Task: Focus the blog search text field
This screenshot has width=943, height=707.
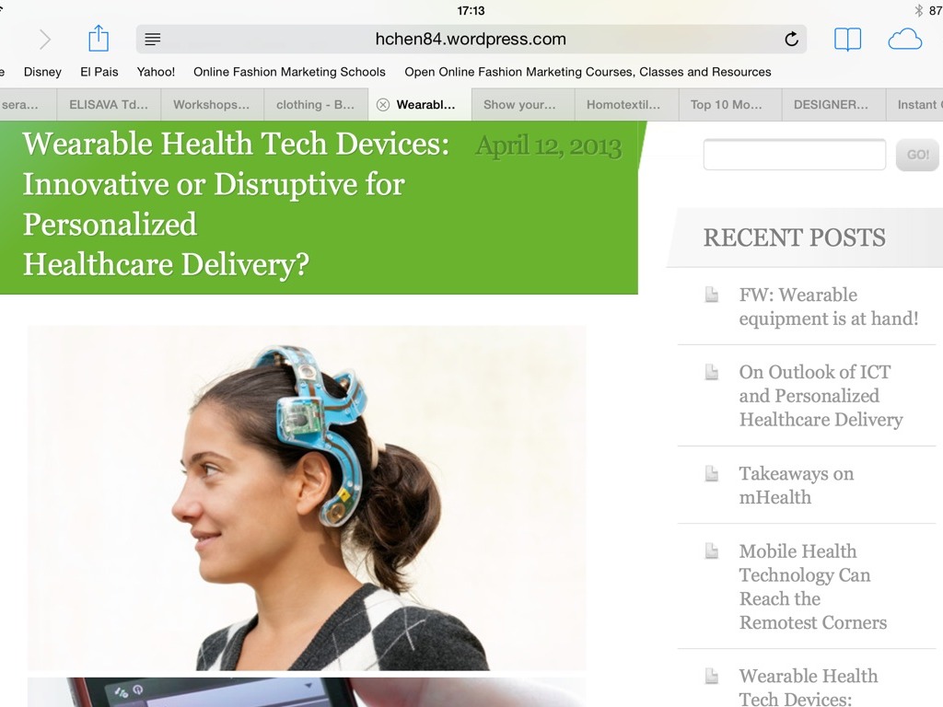Action: pyautogui.click(x=795, y=155)
